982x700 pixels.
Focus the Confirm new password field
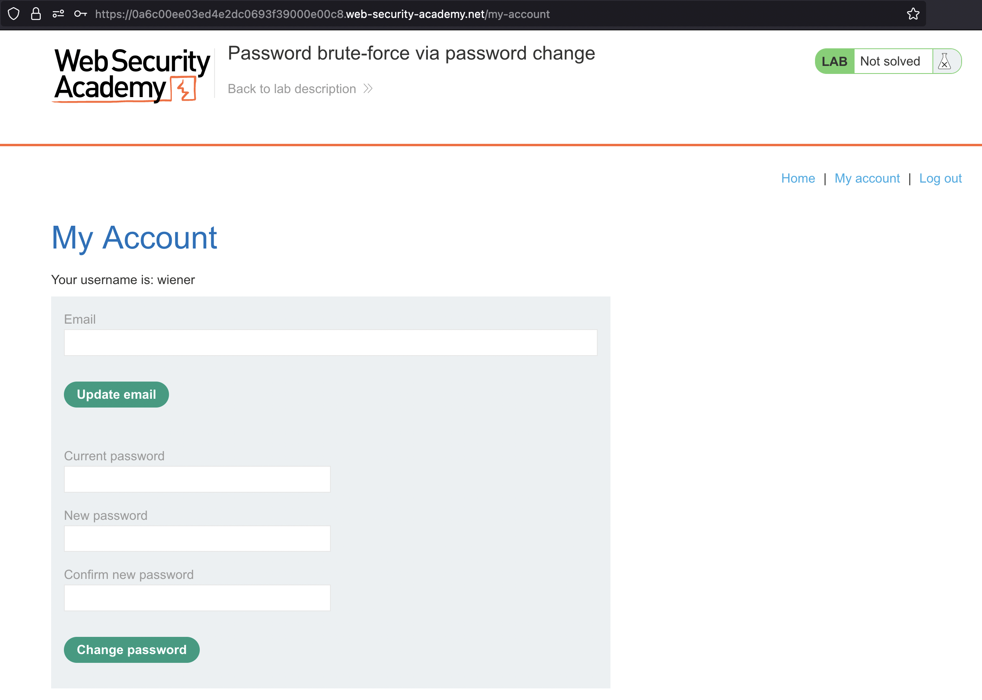tap(197, 598)
